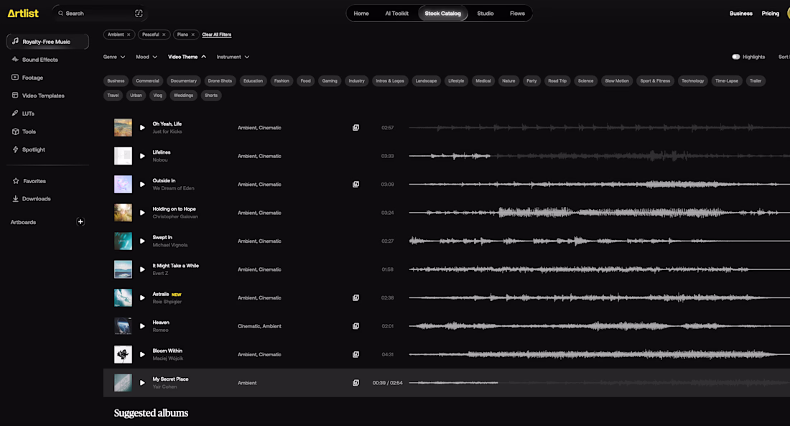Click the Search input field
This screenshot has height=426, width=790.
99,14
